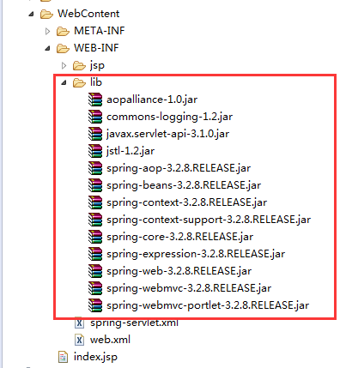
Task: Click the spring-context-3.2.8 jar archive icon
Action: pos(95,202)
